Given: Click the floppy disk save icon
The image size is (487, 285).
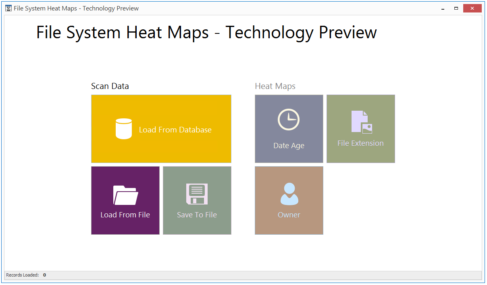Looking at the screenshot, I should point(197,194).
